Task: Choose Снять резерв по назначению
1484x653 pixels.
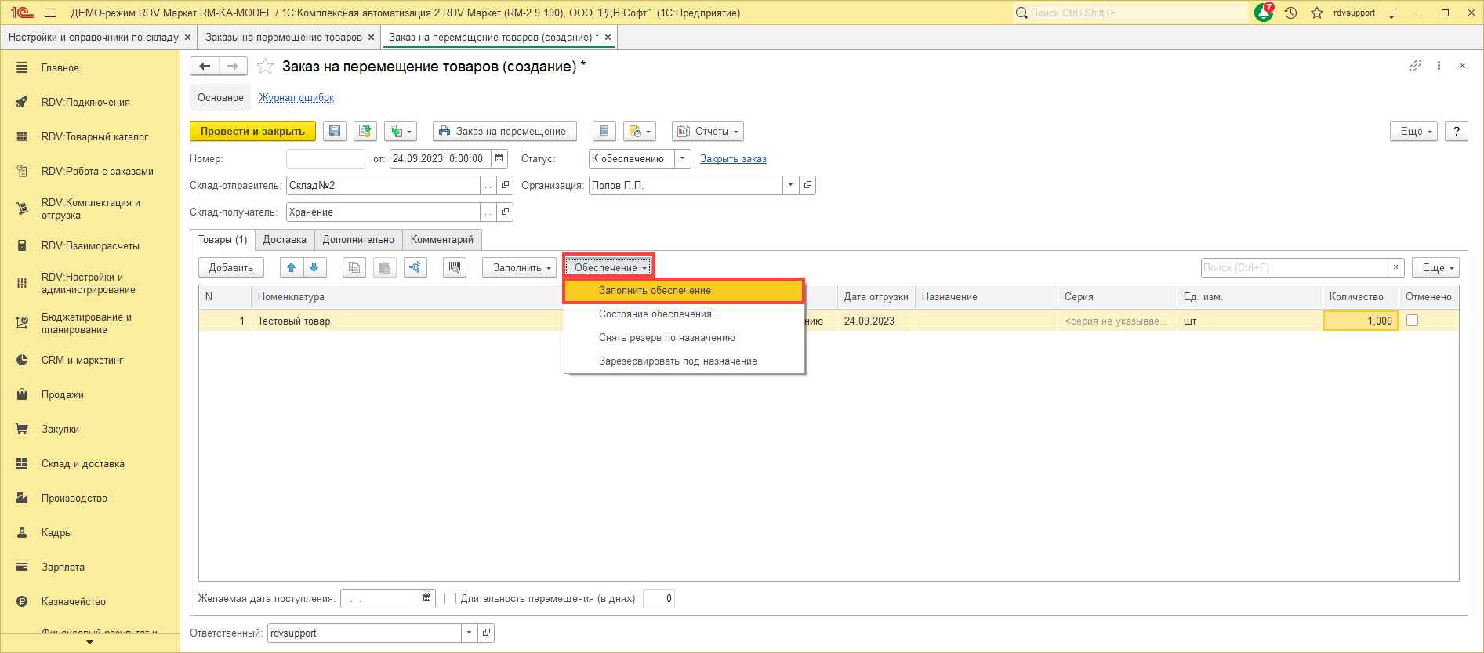Action: click(x=666, y=338)
